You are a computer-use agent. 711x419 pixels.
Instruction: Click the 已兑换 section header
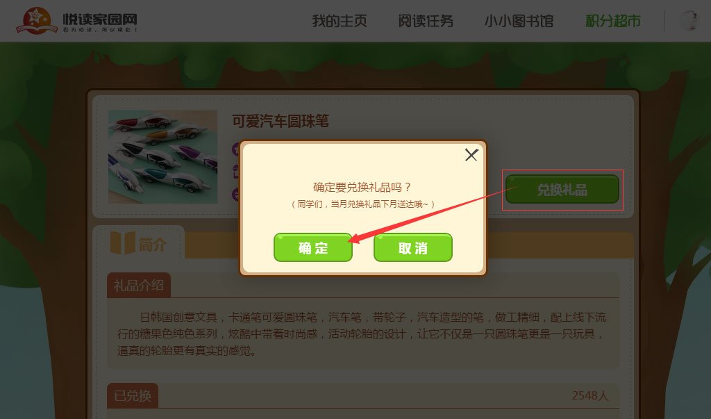tap(133, 396)
